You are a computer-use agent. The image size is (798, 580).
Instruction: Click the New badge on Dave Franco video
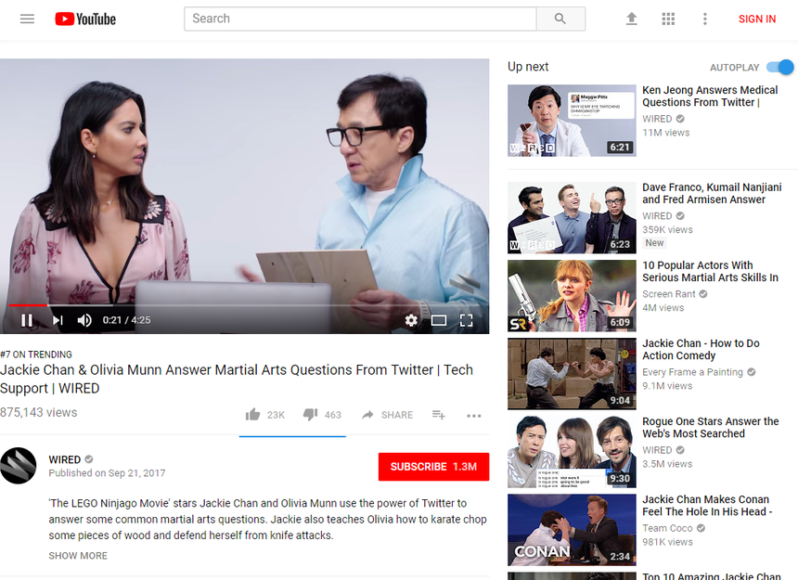click(x=654, y=243)
